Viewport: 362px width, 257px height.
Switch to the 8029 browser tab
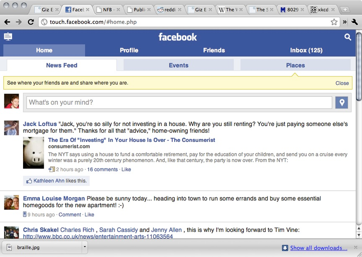point(292,9)
